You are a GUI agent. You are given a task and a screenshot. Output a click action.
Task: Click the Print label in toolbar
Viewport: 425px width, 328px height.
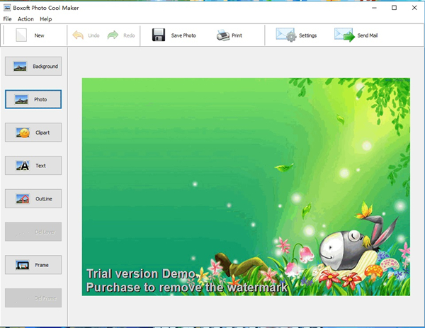[237, 35]
